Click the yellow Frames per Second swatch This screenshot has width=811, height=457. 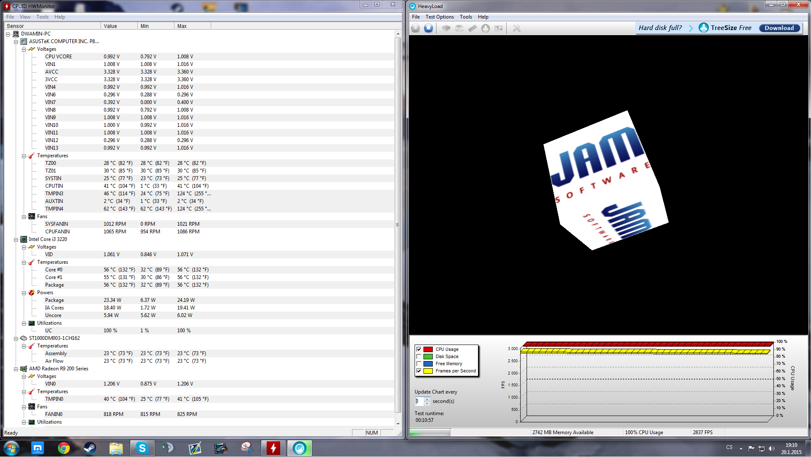tap(428, 371)
